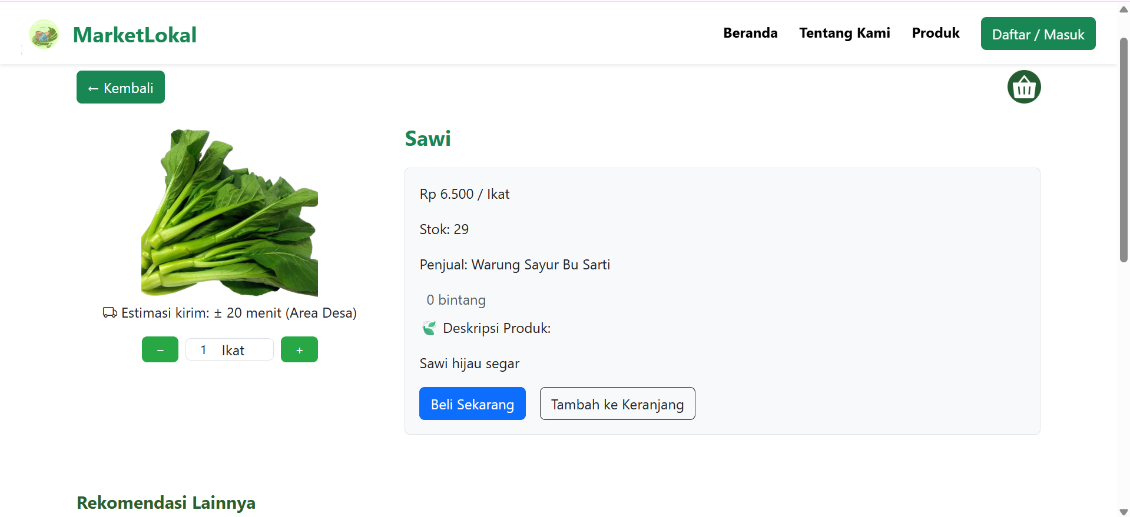The height and width of the screenshot is (517, 1130).
Task: Click the Sawi product image
Action: coord(230,212)
